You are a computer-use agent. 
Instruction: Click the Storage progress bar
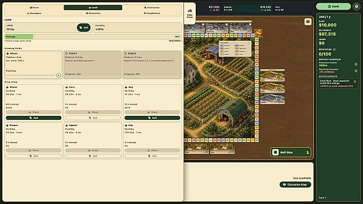[x=93, y=37]
